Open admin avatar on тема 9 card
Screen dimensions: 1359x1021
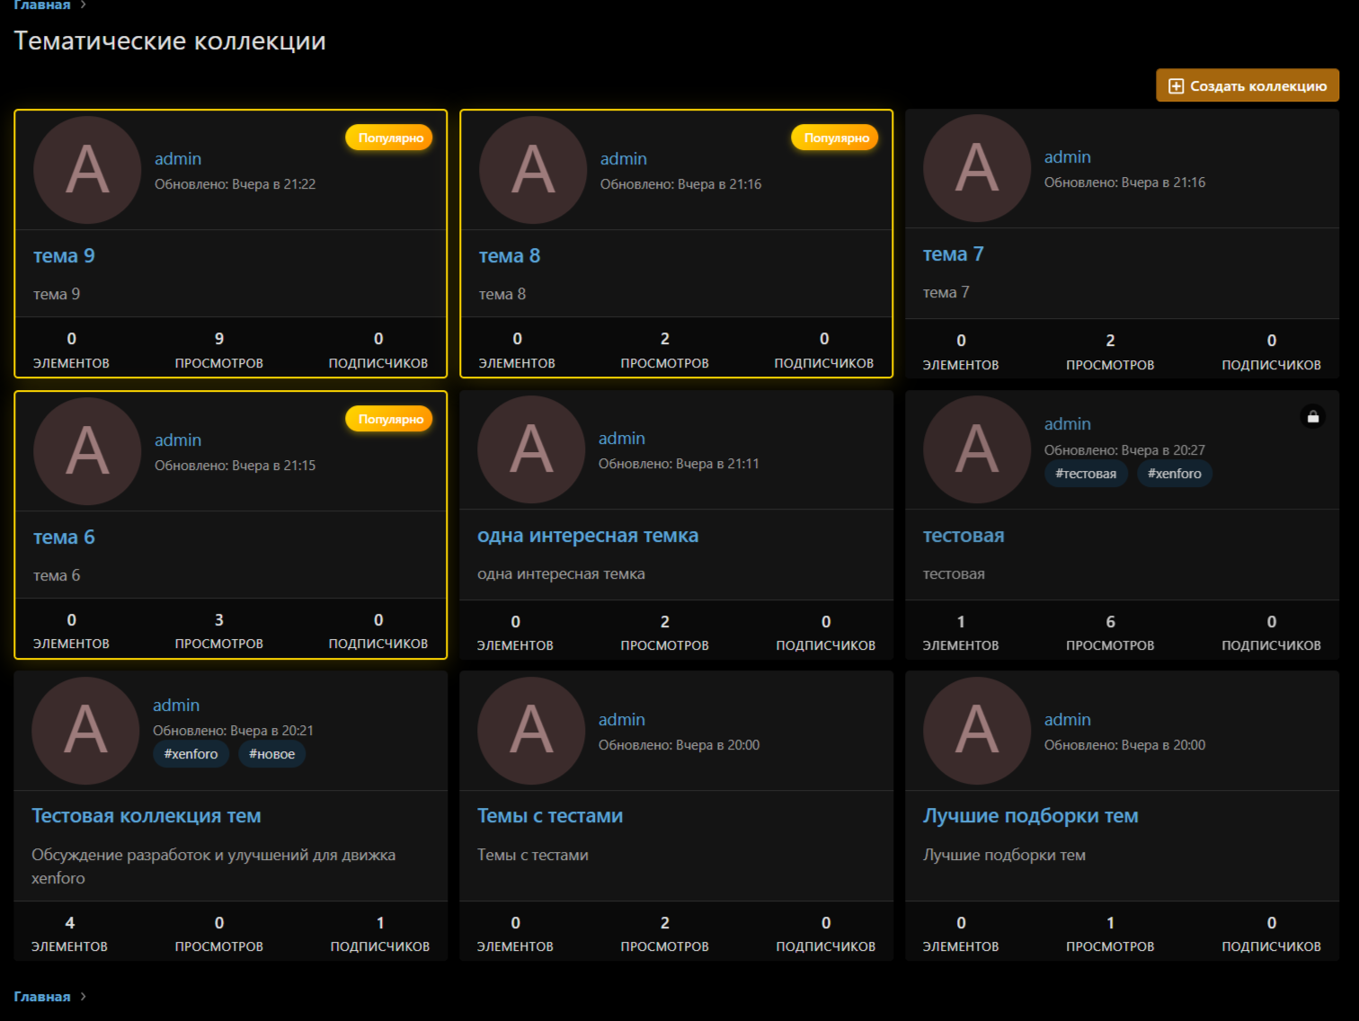point(87,170)
